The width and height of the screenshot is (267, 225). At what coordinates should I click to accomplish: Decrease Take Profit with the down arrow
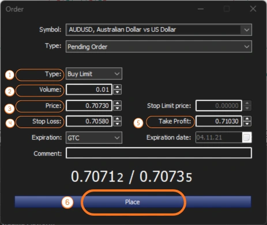247,124
